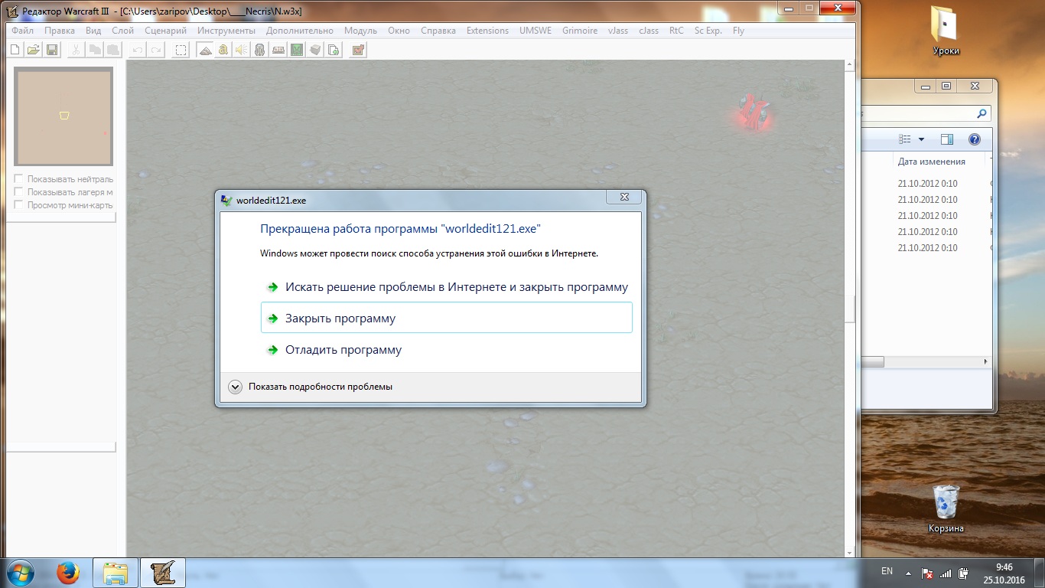
Task: Open the Windows Start menu
Action: point(20,573)
